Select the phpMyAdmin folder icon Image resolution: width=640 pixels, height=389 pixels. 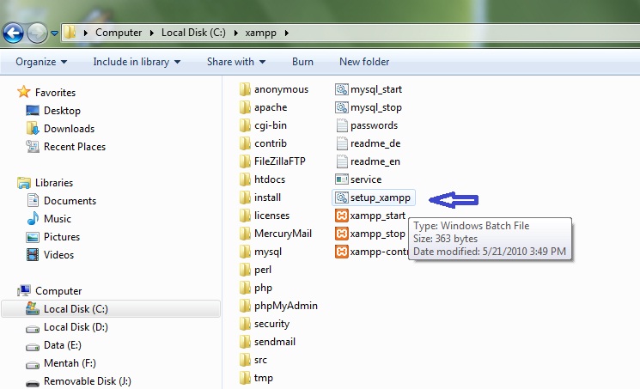pos(245,306)
